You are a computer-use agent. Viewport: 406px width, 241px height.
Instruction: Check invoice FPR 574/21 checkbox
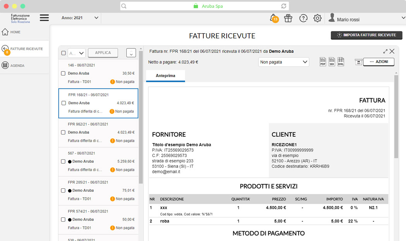pos(63,219)
